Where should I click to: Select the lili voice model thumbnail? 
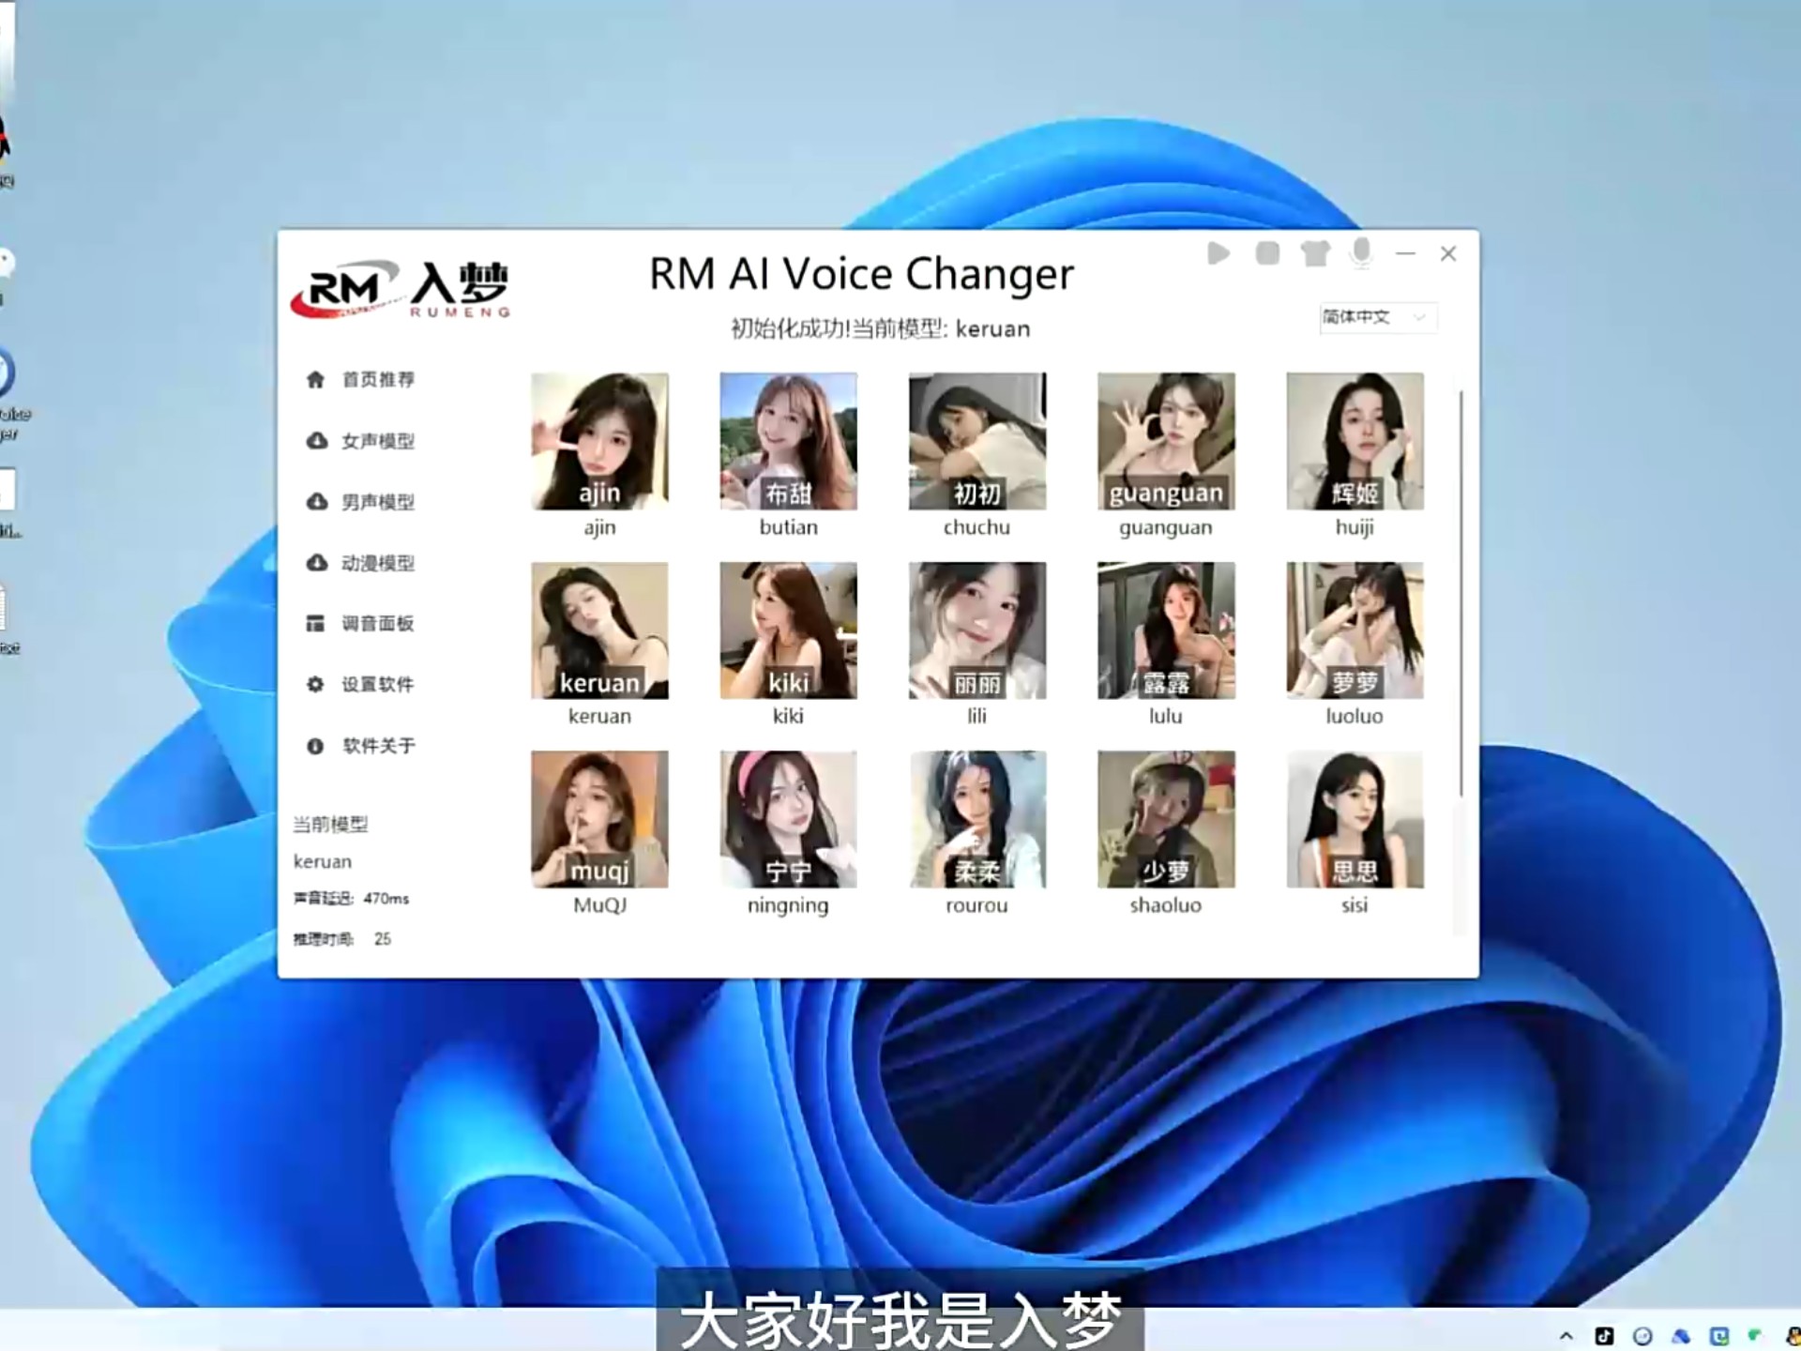tap(976, 630)
